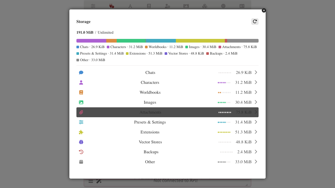Expand the Presets & Settings row chevron
Viewport: 335px width, 188px height.
(x=256, y=122)
